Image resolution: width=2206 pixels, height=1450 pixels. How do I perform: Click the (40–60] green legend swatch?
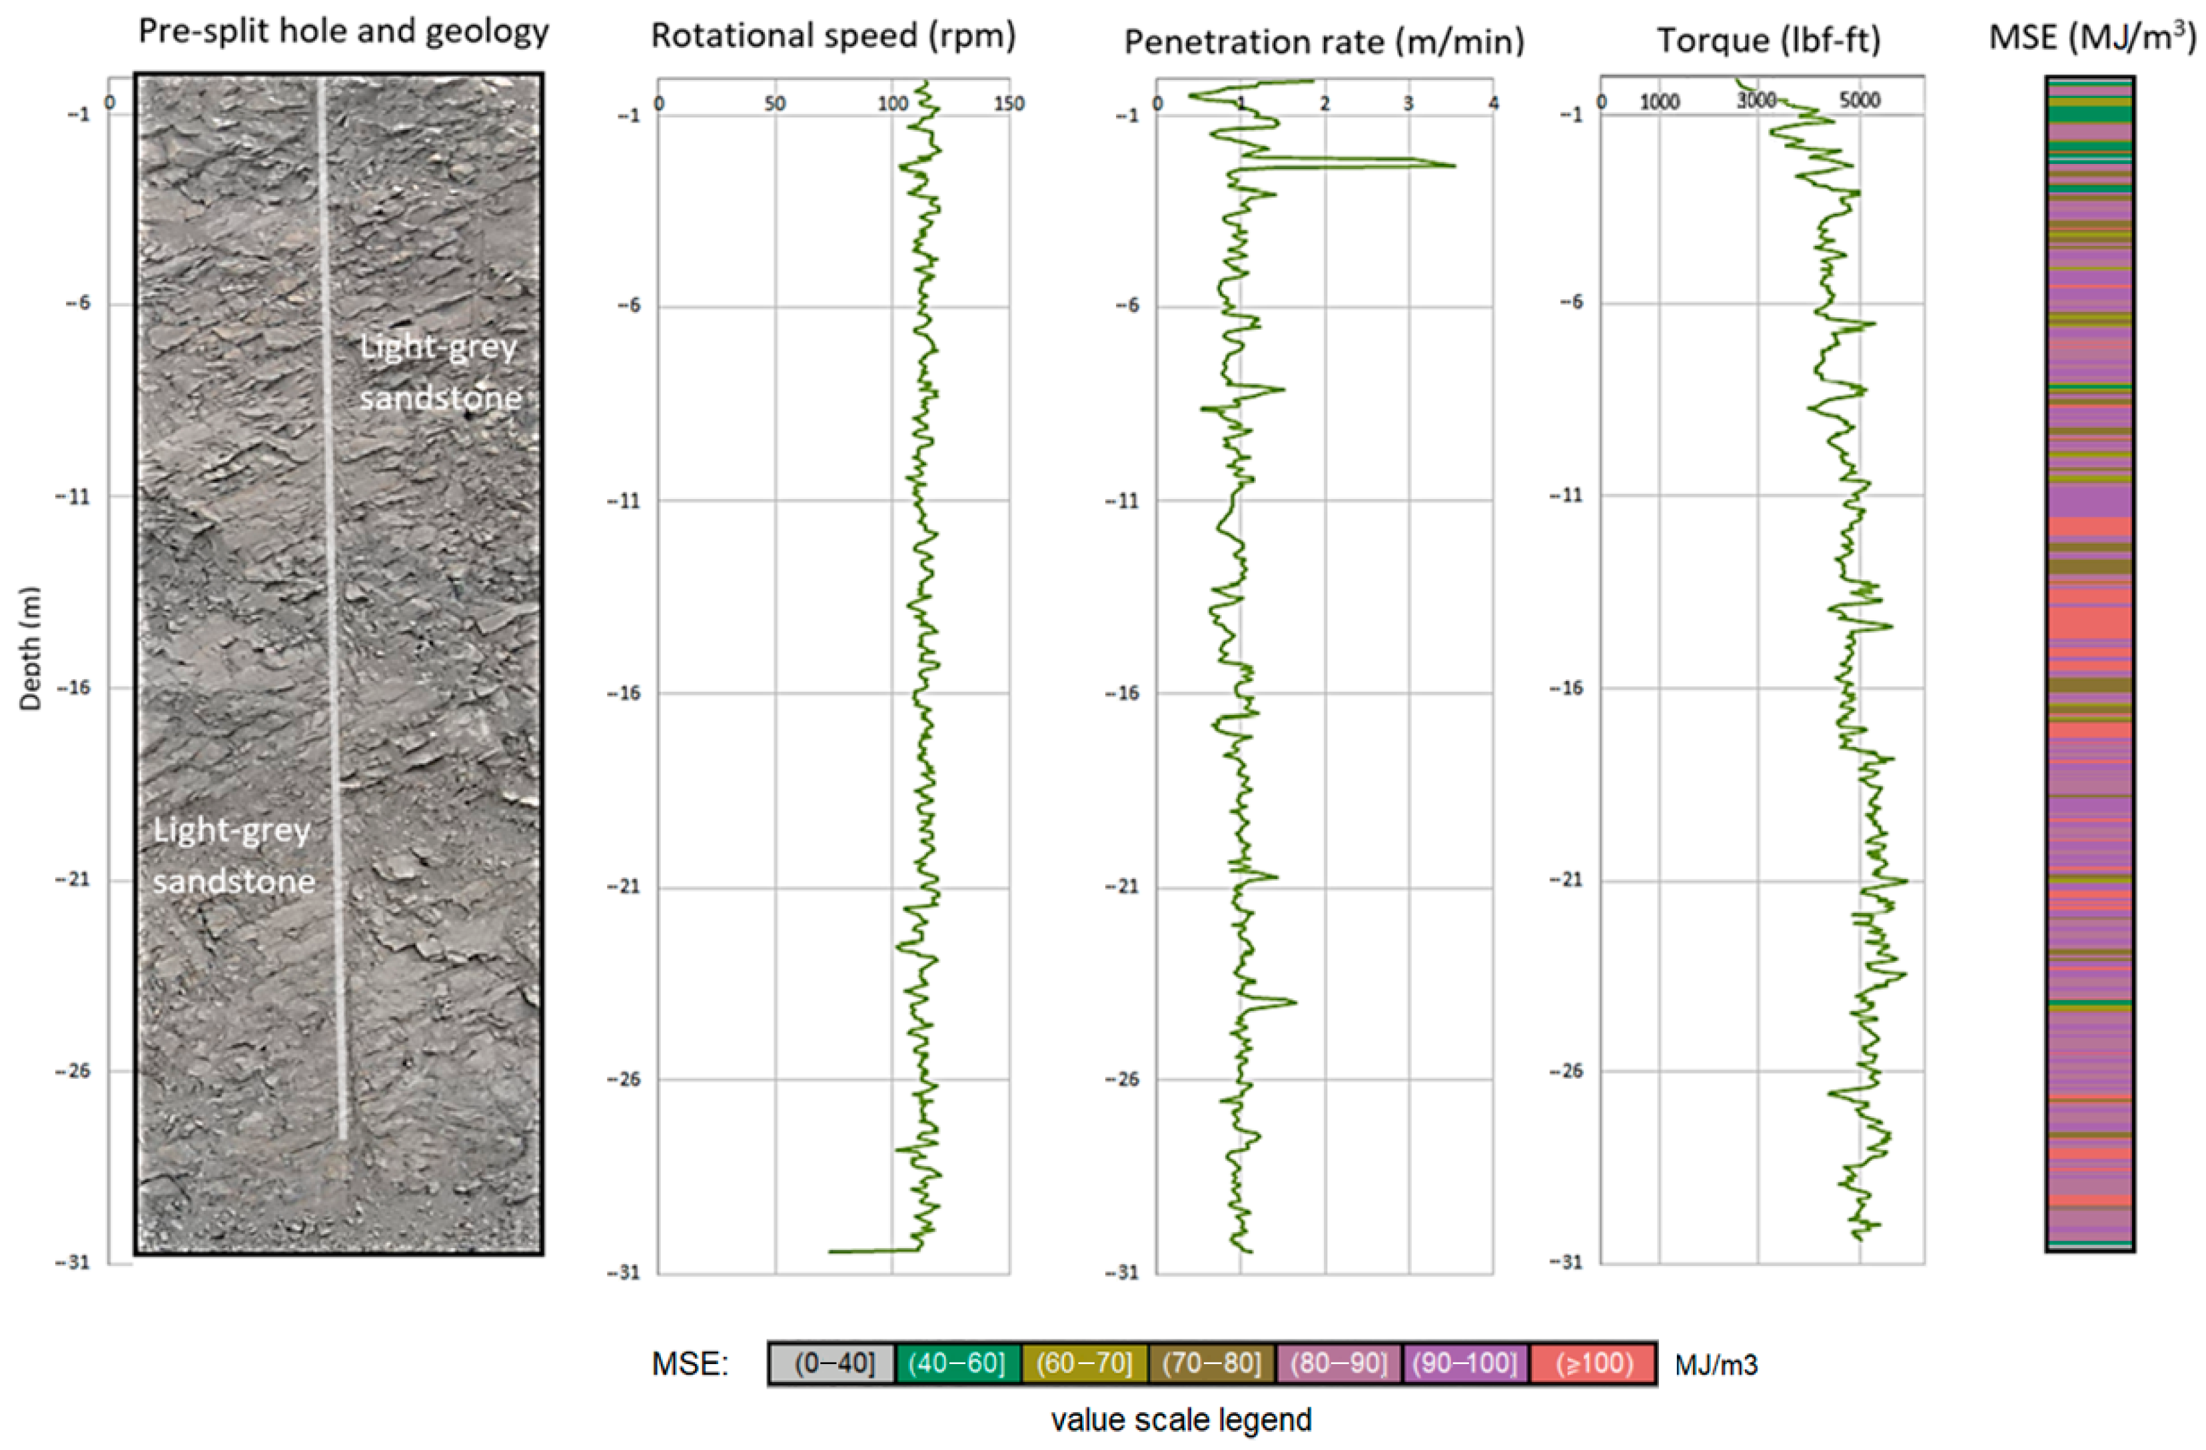pos(957,1363)
